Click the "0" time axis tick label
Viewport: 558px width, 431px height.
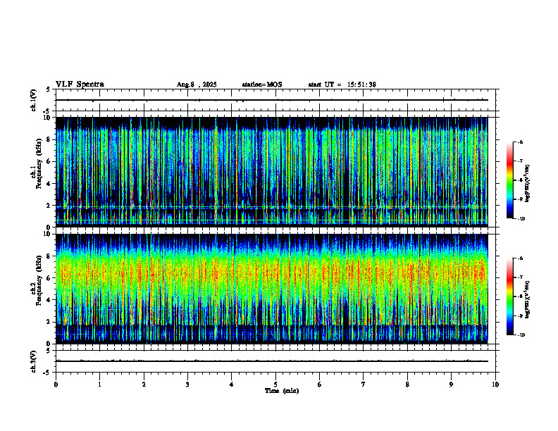(x=56, y=385)
